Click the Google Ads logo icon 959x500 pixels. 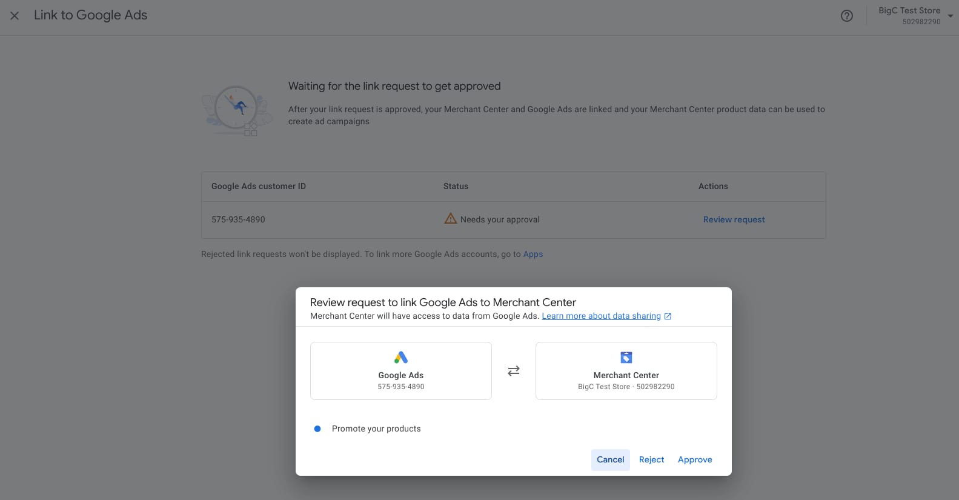coord(400,358)
